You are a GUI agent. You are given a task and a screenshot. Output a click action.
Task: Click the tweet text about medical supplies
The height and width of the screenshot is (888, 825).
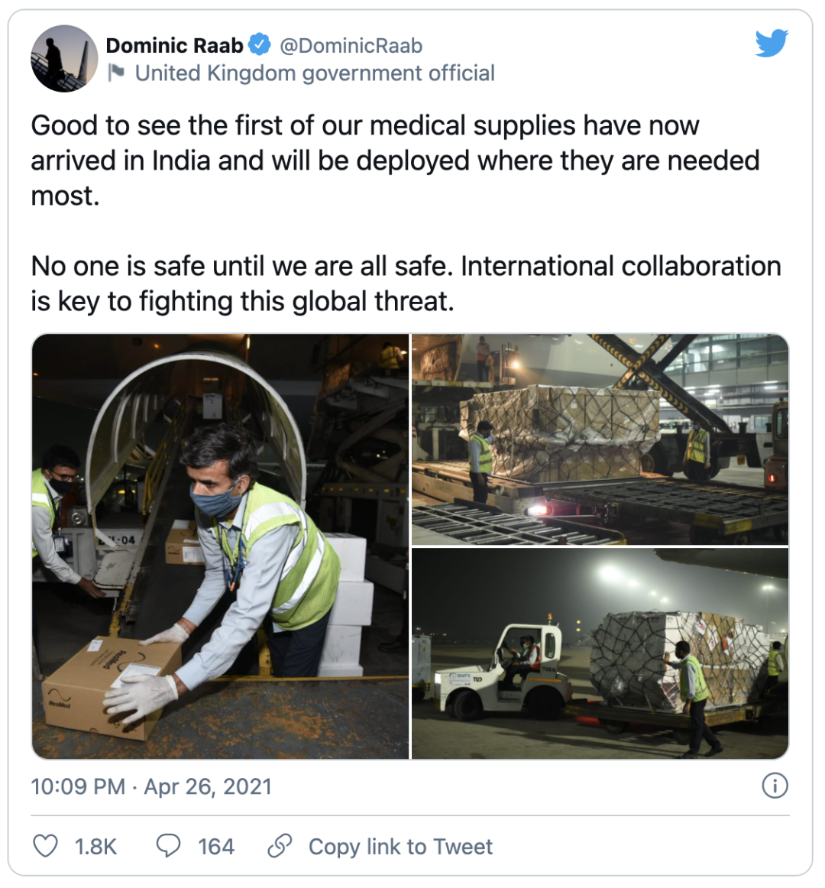[395, 160]
